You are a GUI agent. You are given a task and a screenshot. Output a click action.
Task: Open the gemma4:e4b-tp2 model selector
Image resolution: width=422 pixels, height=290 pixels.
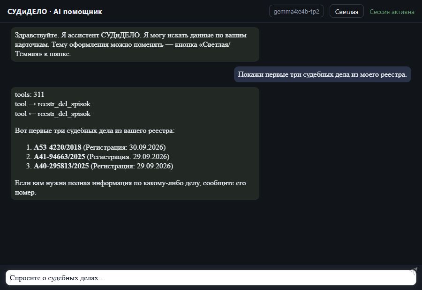point(296,12)
